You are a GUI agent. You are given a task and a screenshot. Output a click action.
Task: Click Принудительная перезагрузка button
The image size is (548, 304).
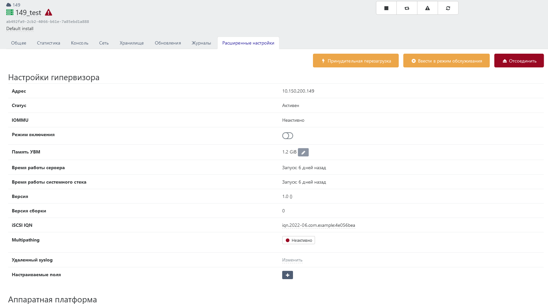(356, 61)
